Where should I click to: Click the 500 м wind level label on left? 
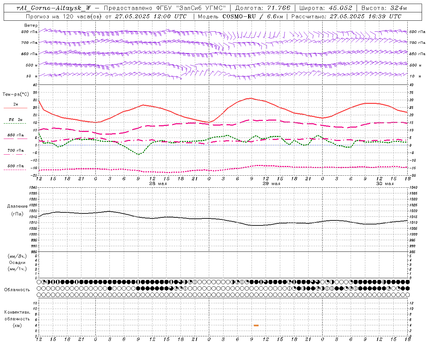tap(32, 65)
